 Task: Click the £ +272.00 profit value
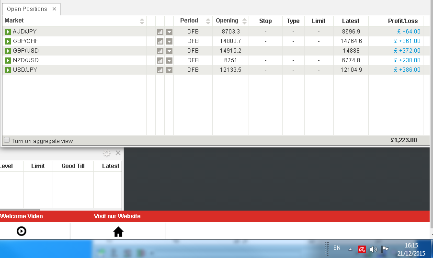click(x=407, y=51)
